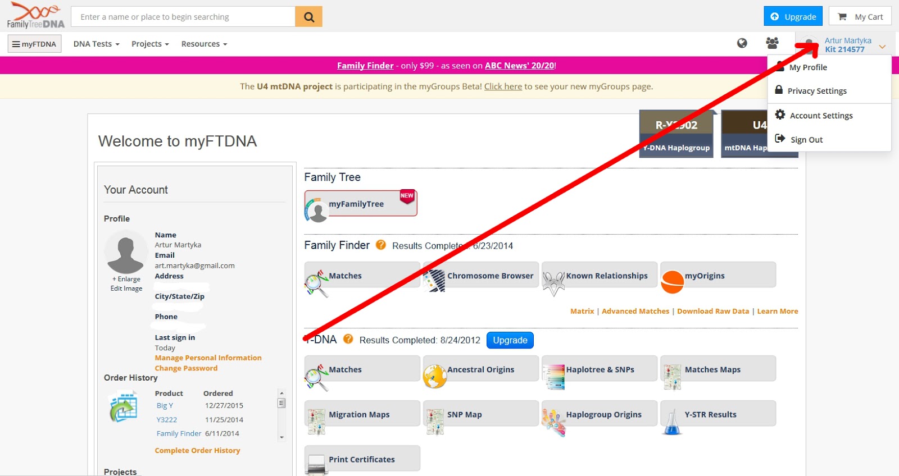
Task: Open Haplotree & SNPs tool
Action: click(x=600, y=369)
